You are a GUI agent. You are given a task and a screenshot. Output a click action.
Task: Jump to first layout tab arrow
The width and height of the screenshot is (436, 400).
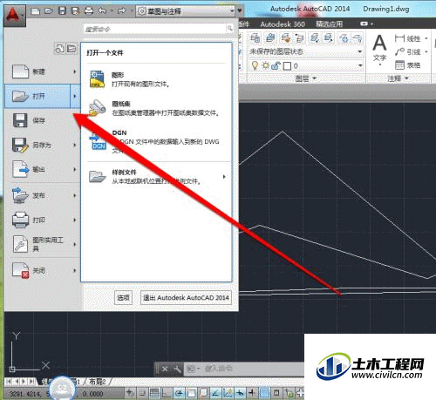8,381
